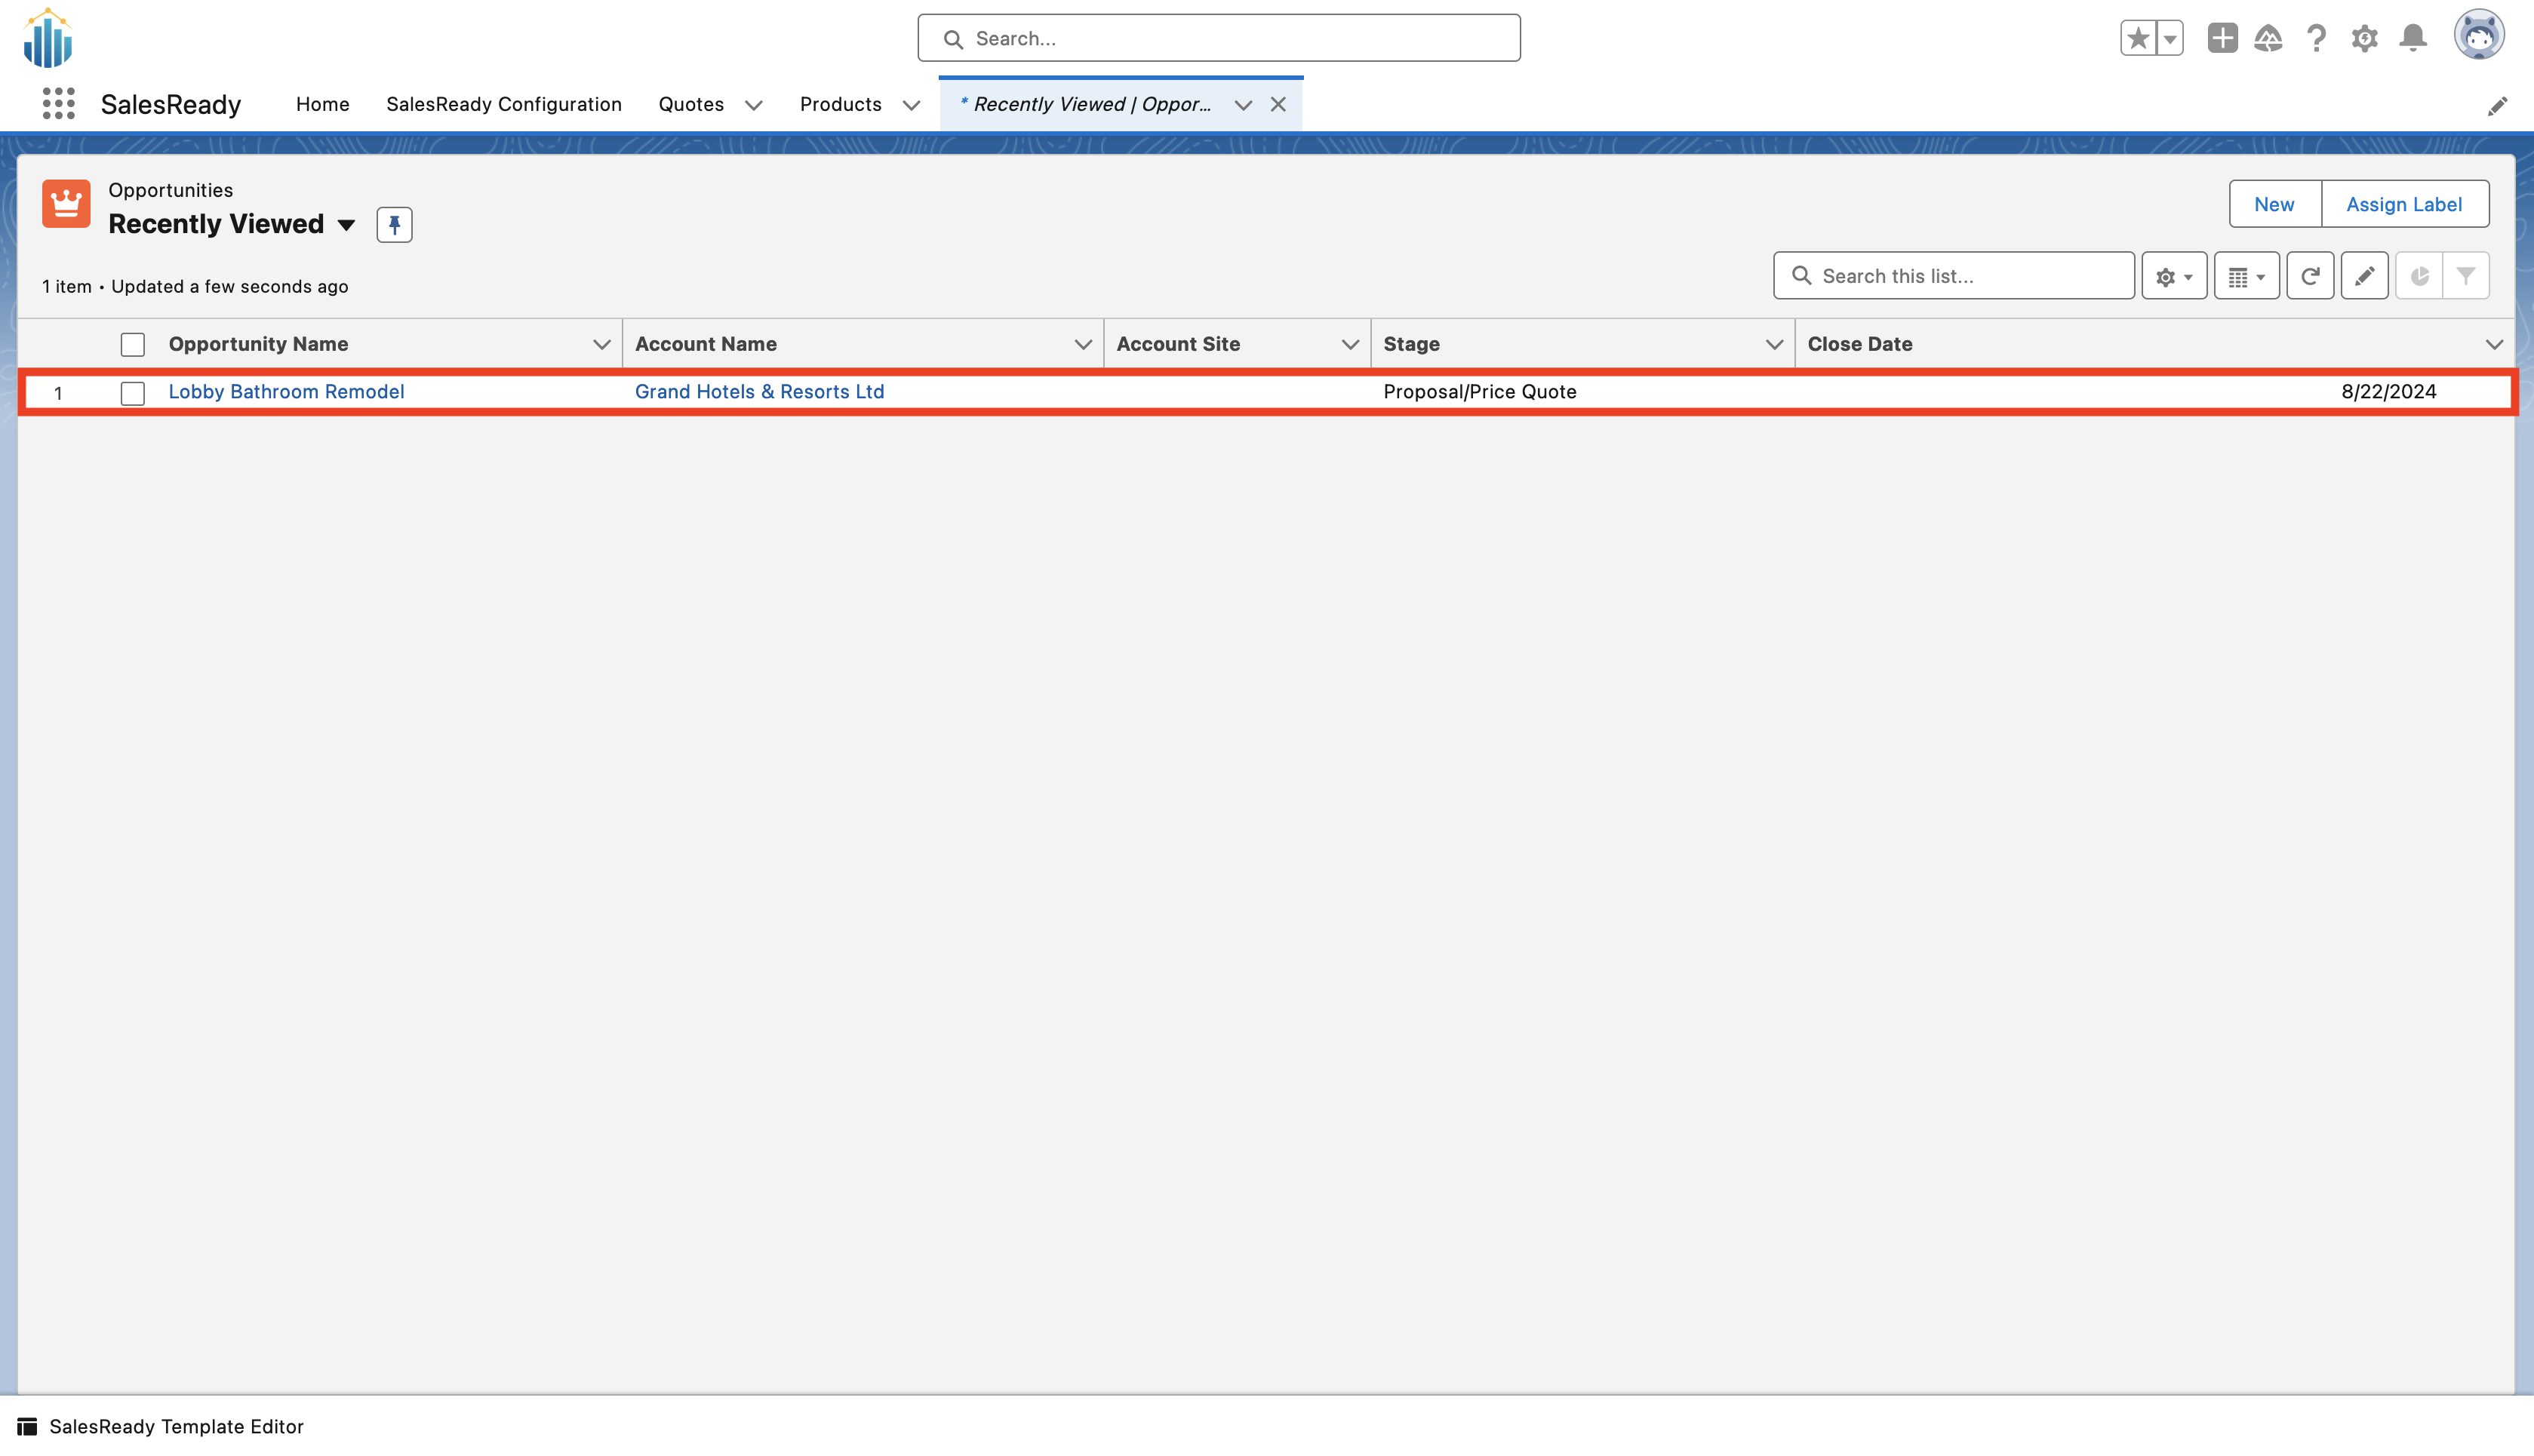Screen dimensions: 2534x1456
Task: Click the New opportunity button
Action: click(x=2274, y=204)
